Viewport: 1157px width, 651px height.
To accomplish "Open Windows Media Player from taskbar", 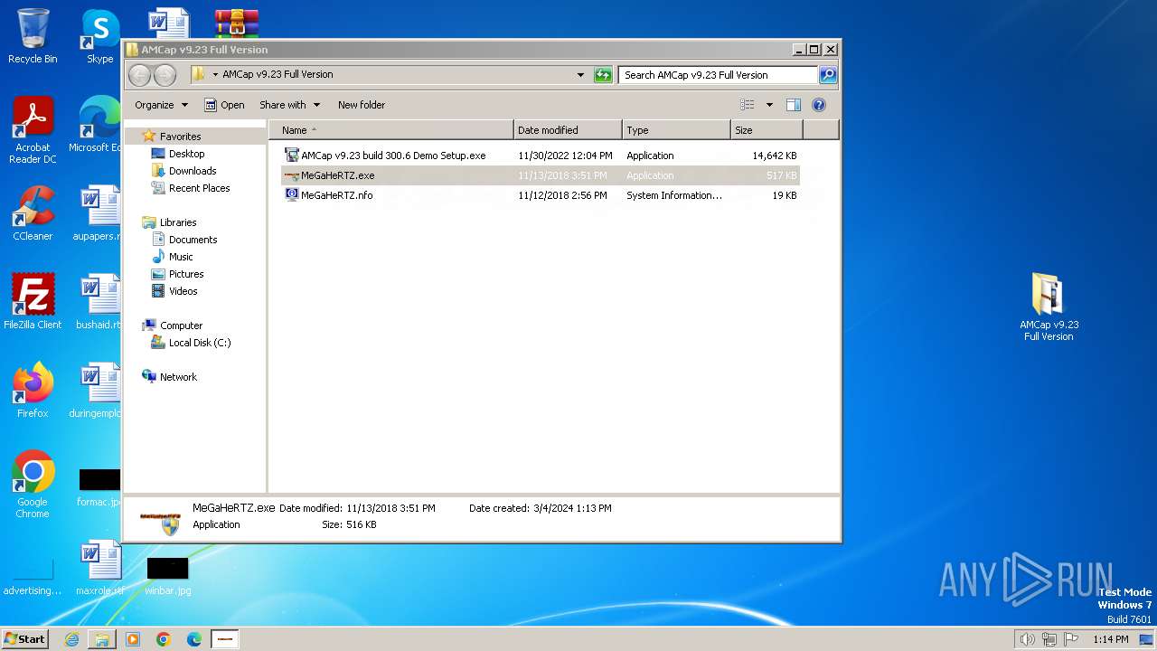I will coord(133,639).
